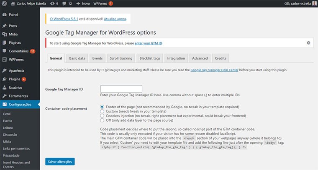Open Mídia under Configurações submenu
The image size is (318, 170).
point(7,142)
